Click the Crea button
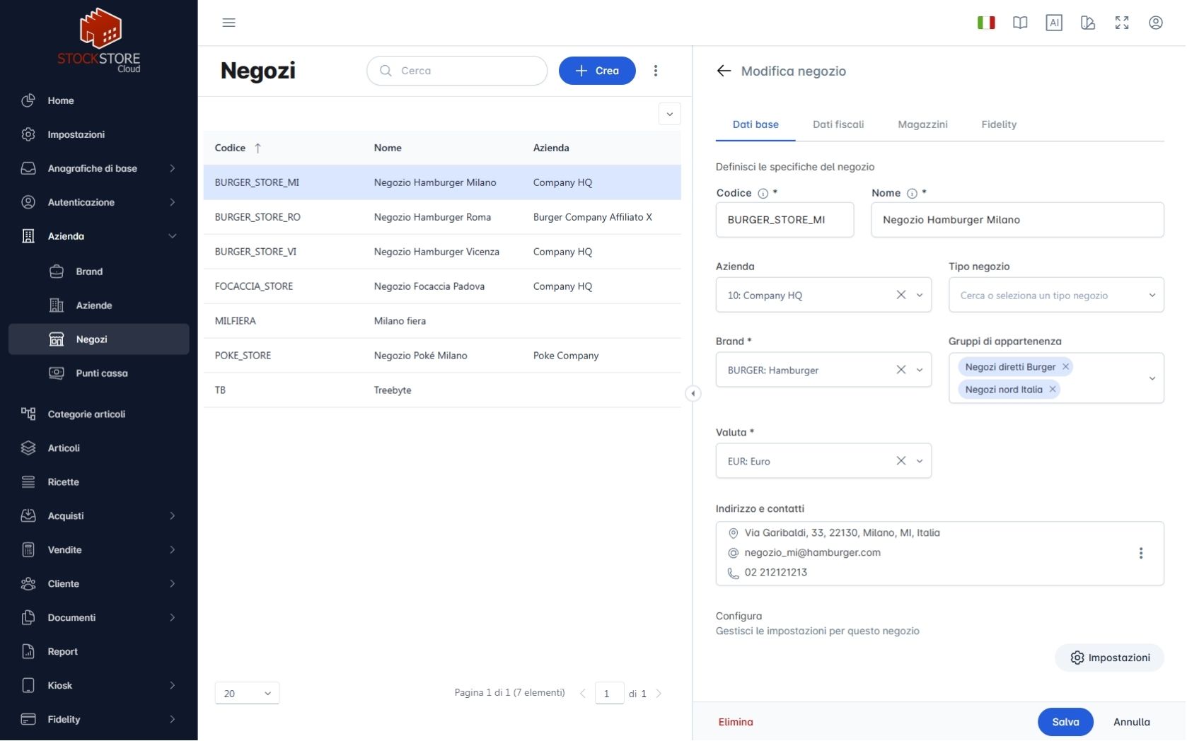Viewport: 1187px width, 741px height. (597, 71)
